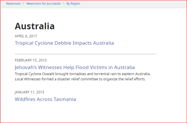Click the sentence about disaster relief committee

click(x=80, y=79)
